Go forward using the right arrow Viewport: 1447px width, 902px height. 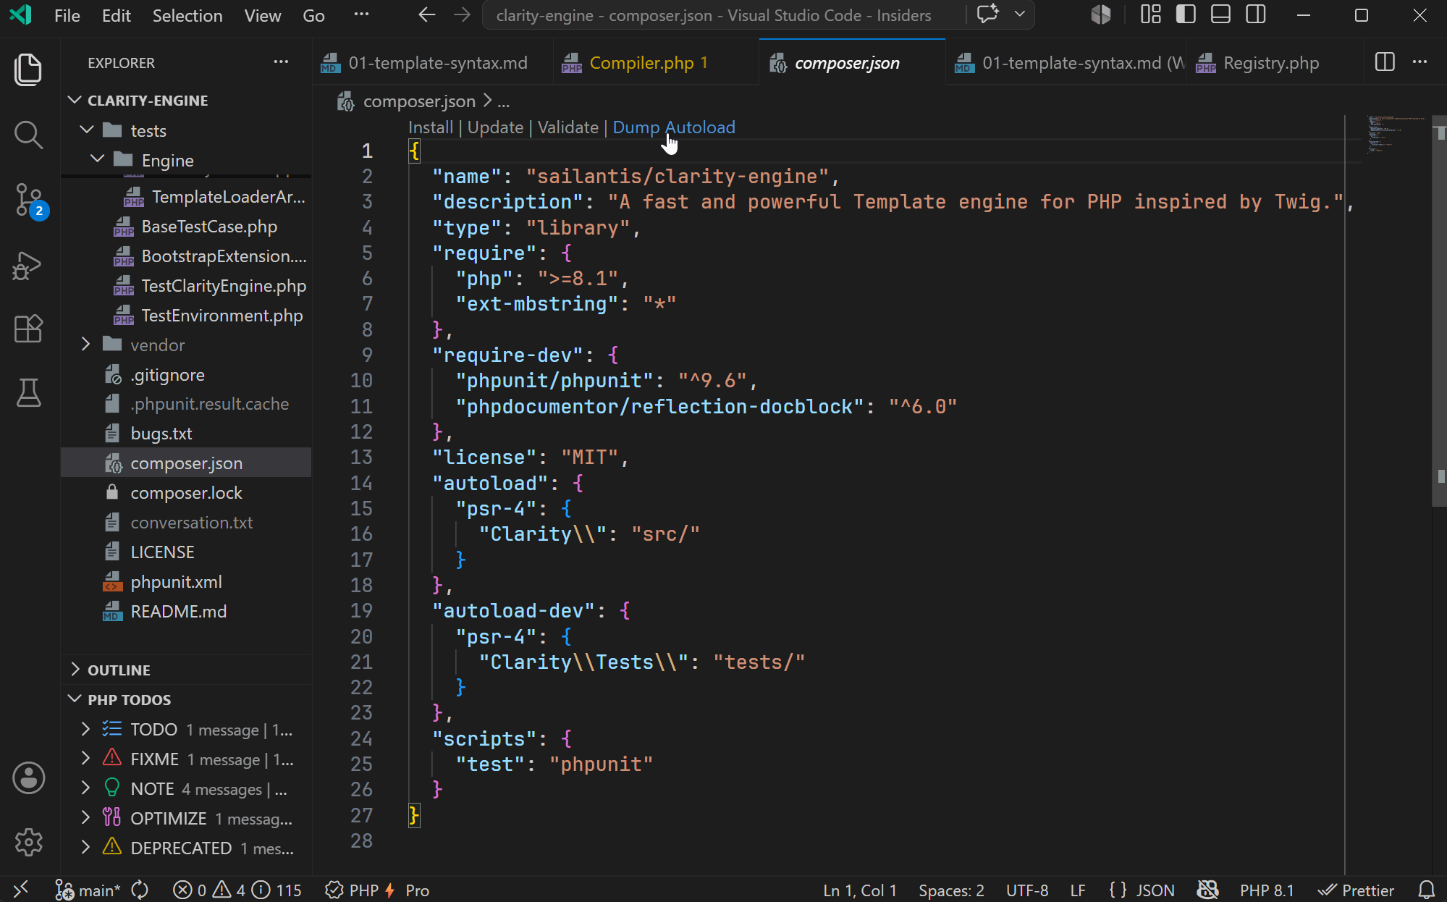pyautogui.click(x=462, y=15)
